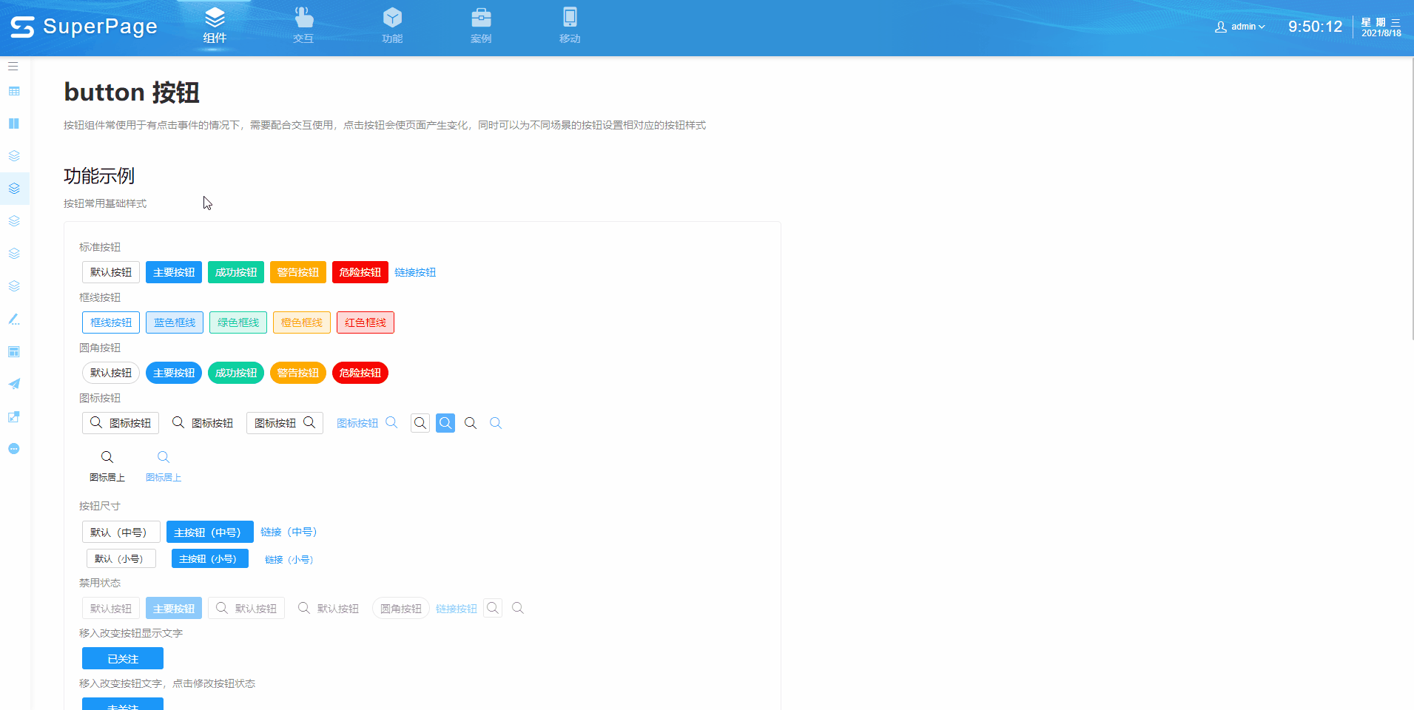Click the SuperPage logo
The height and width of the screenshot is (710, 1414).
[84, 27]
